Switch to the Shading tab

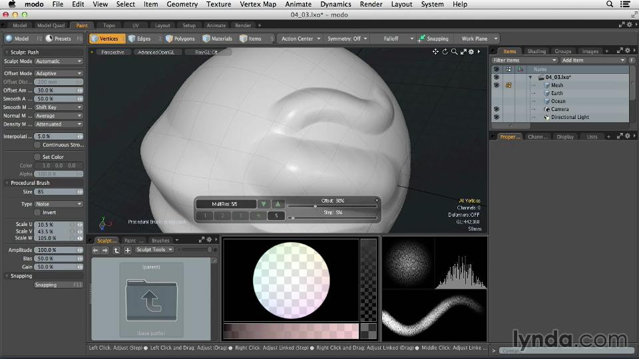coord(536,51)
